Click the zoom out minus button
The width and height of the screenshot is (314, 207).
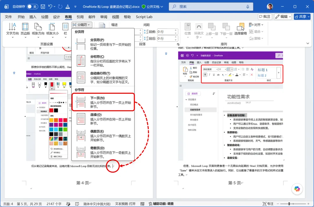278,204
